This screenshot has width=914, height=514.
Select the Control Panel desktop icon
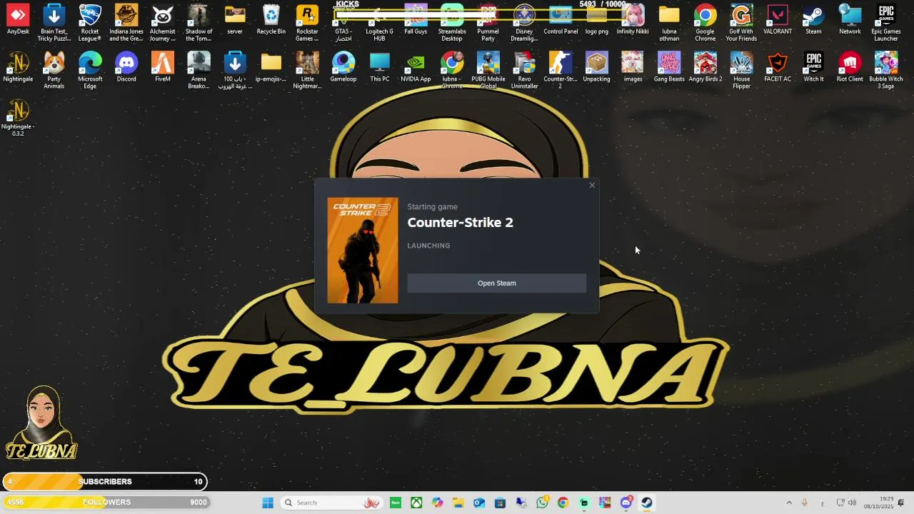[561, 21]
